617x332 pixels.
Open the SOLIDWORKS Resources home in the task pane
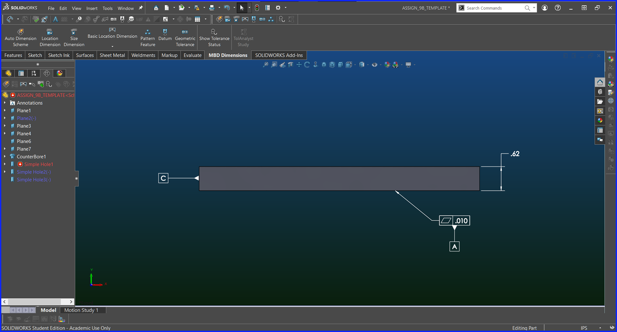(x=600, y=83)
